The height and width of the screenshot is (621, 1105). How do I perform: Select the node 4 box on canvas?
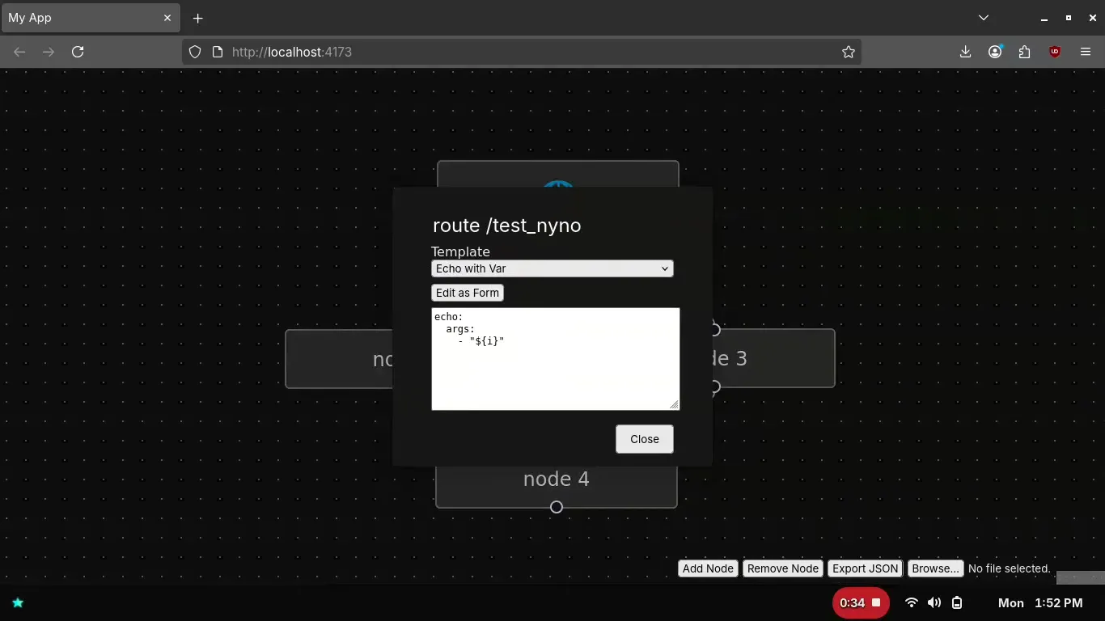(x=556, y=484)
